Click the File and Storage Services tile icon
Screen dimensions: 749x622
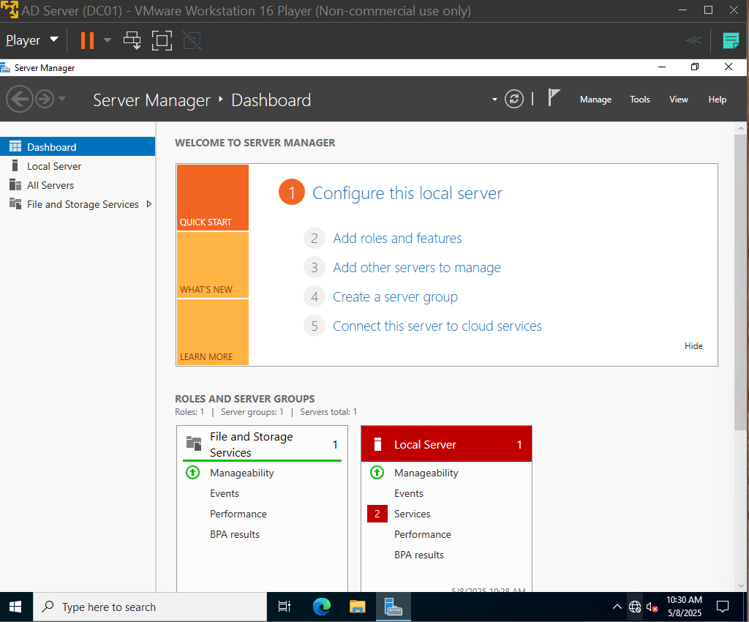coord(194,443)
